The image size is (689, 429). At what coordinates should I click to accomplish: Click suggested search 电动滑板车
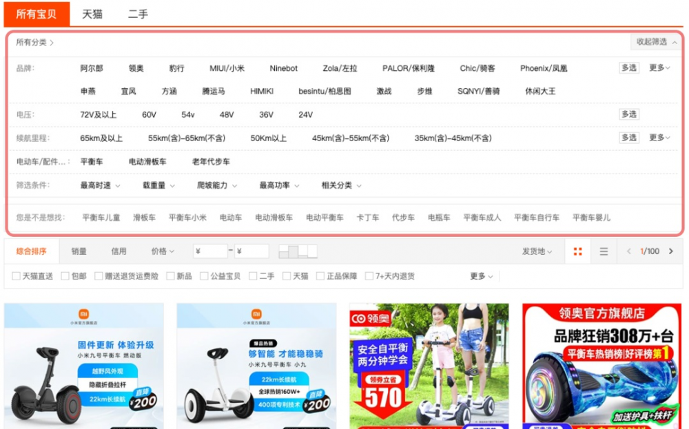pos(274,218)
